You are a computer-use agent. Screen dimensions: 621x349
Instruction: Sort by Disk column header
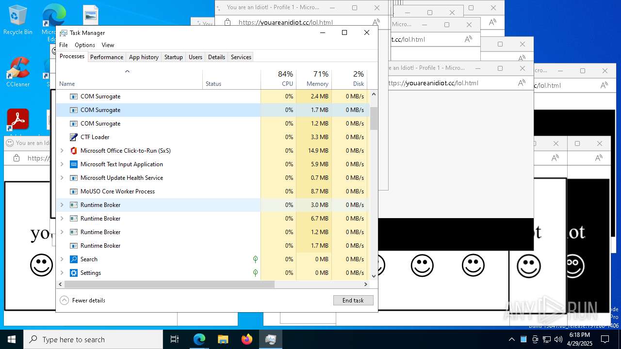pos(349,79)
